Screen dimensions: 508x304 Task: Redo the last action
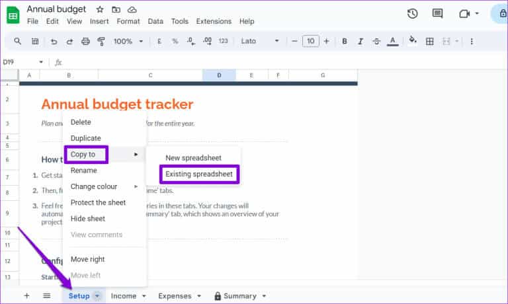point(69,42)
